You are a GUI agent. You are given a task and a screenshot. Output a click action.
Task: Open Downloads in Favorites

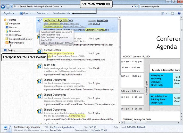point(15,31)
